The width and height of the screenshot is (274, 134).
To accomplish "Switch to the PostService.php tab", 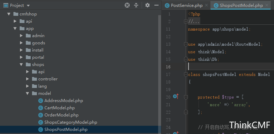I will click(186, 5).
